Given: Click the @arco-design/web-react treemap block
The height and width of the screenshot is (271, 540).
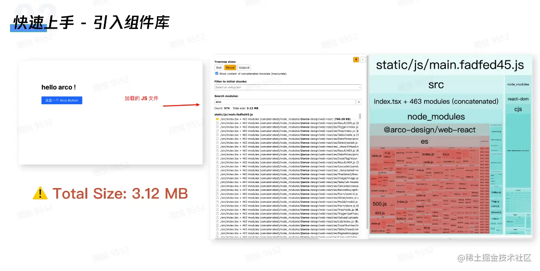Looking at the screenshot, I should (x=429, y=130).
